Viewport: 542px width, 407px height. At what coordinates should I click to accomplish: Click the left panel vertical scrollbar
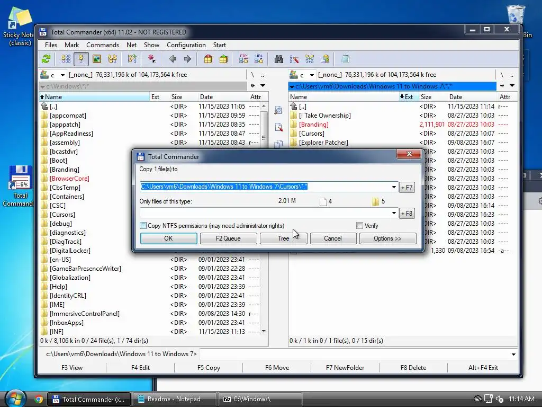[x=264, y=219]
